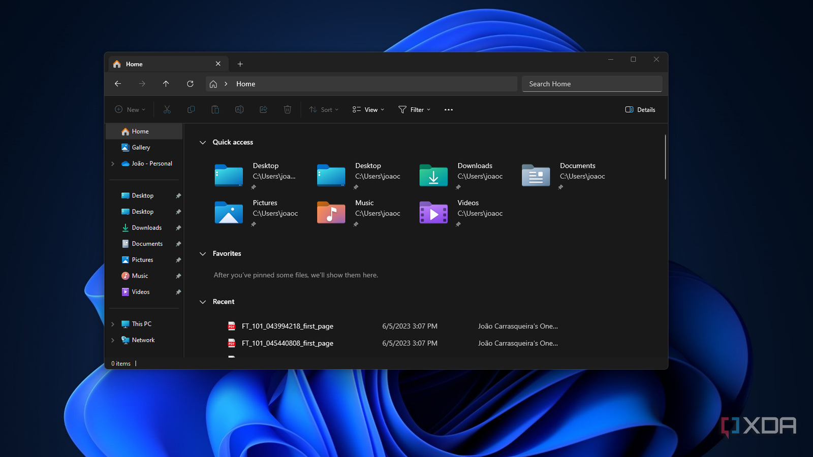Click the See more three-dots icon
This screenshot has width=813, height=457.
click(448, 110)
